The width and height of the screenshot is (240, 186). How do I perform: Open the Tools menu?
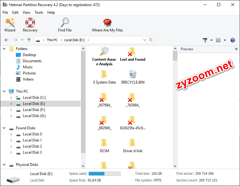pyautogui.click(x=39, y=13)
